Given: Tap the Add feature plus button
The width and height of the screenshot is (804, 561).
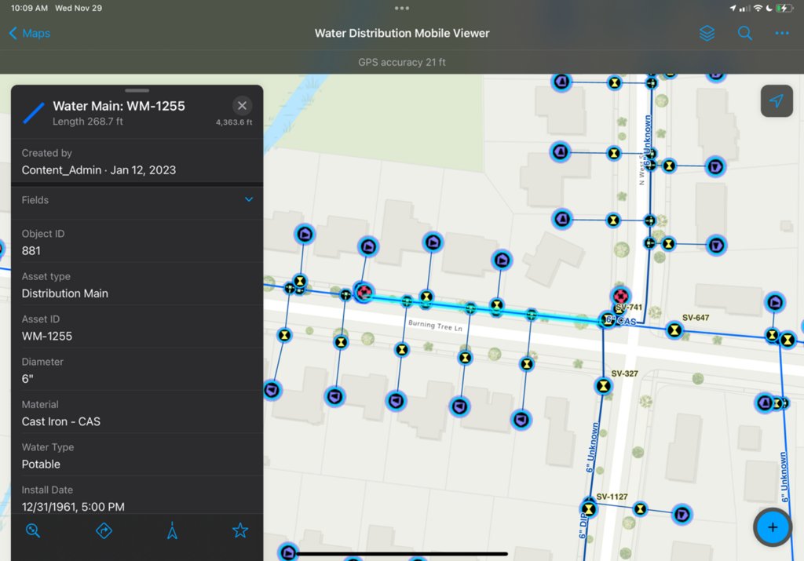Looking at the screenshot, I should click(x=772, y=527).
